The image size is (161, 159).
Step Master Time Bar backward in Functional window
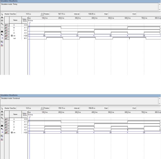click(x=41, y=108)
